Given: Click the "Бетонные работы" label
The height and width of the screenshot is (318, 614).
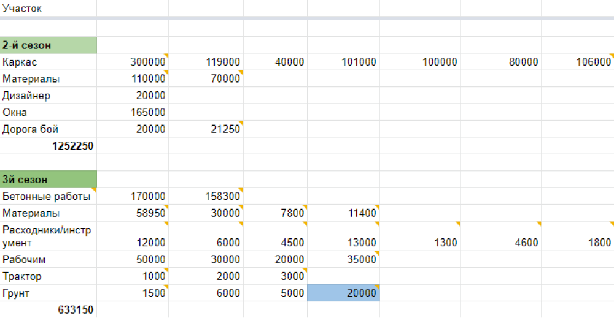Looking at the screenshot, I should [48, 197].
